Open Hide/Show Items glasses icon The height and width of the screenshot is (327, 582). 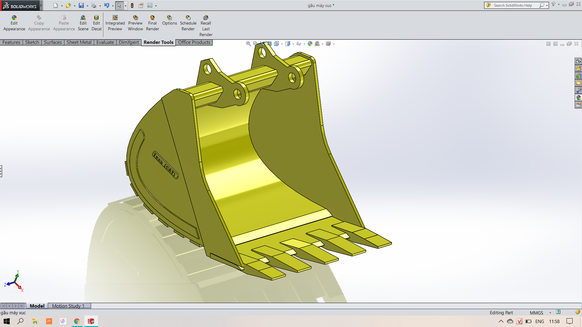pos(299,44)
